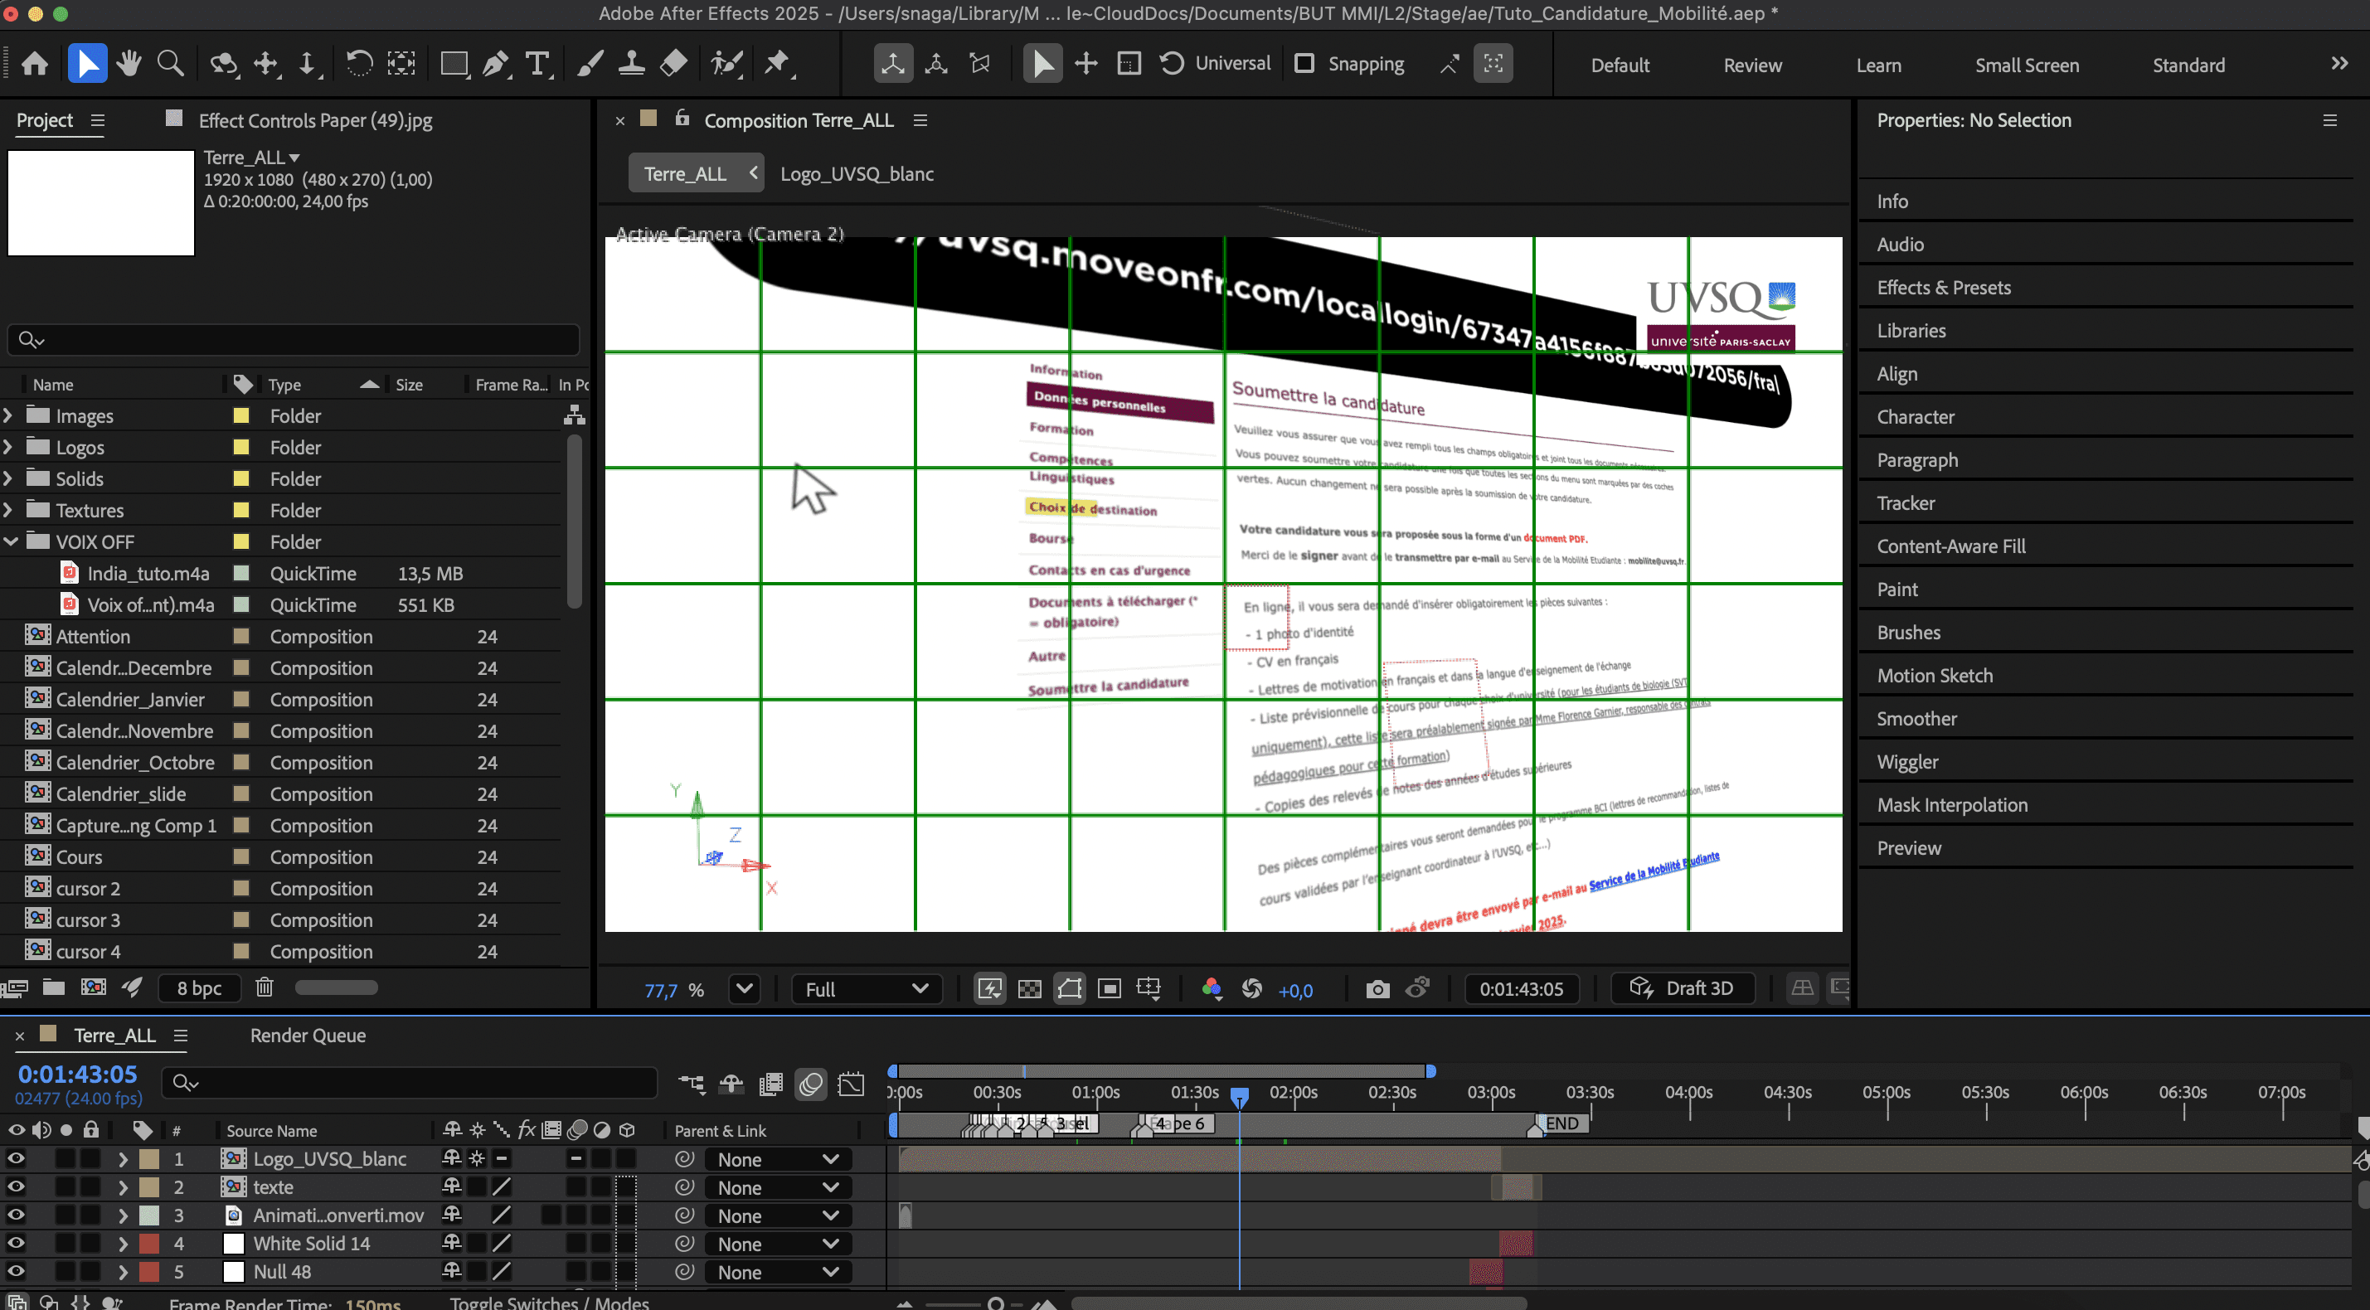Select the Hand tool
Image resolution: width=2370 pixels, height=1310 pixels.
(x=129, y=64)
